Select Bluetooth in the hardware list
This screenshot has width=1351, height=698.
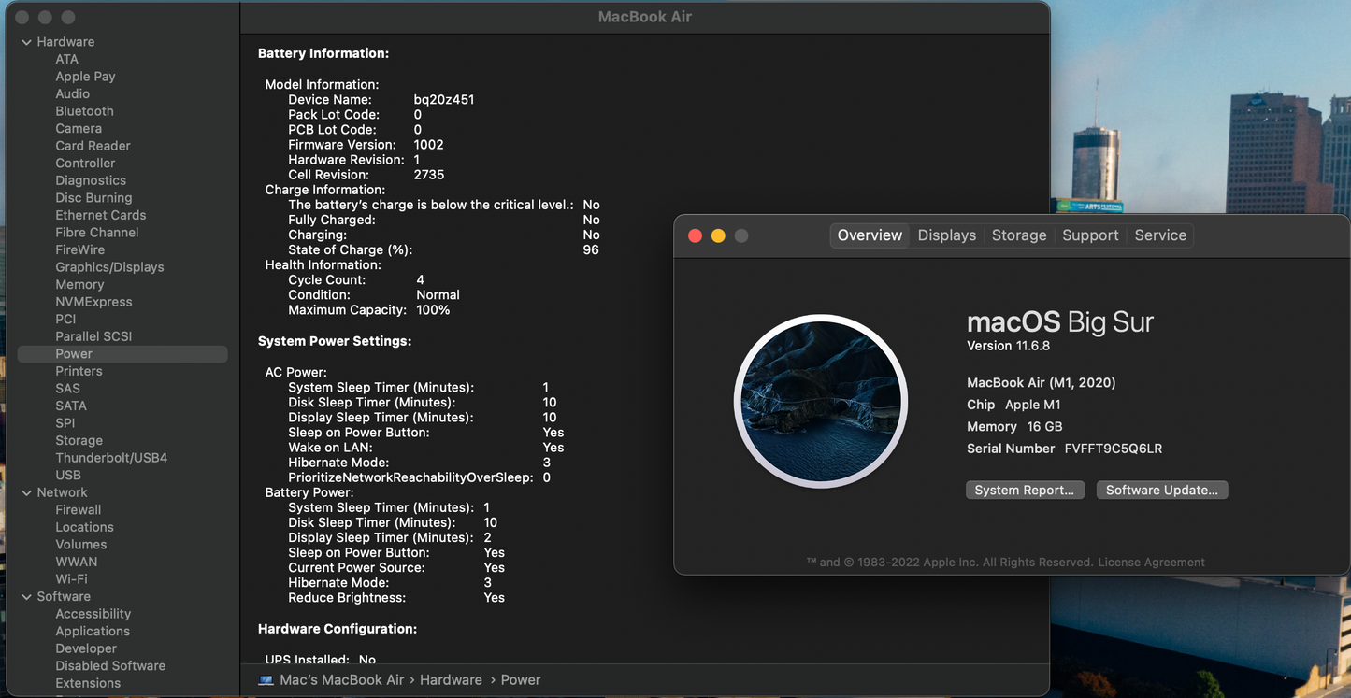(84, 111)
